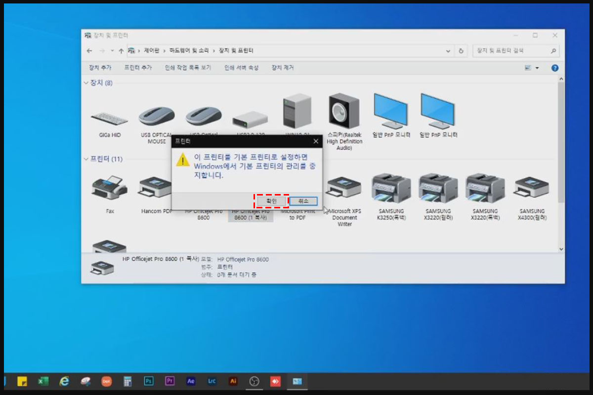The height and width of the screenshot is (395, 593).
Task: Open help with the blue question mark
Action: (555, 68)
